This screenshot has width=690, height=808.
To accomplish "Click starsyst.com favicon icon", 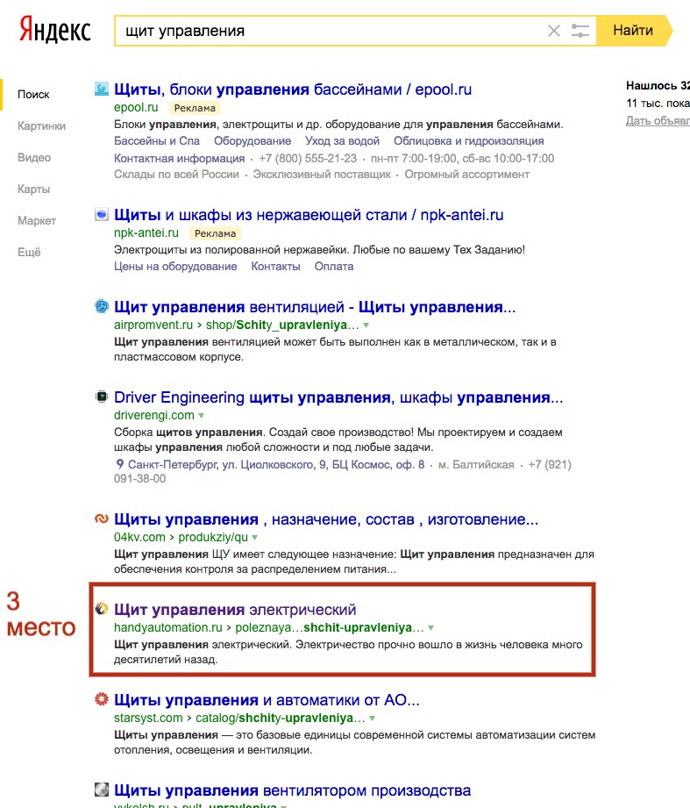I will pyautogui.click(x=102, y=699).
